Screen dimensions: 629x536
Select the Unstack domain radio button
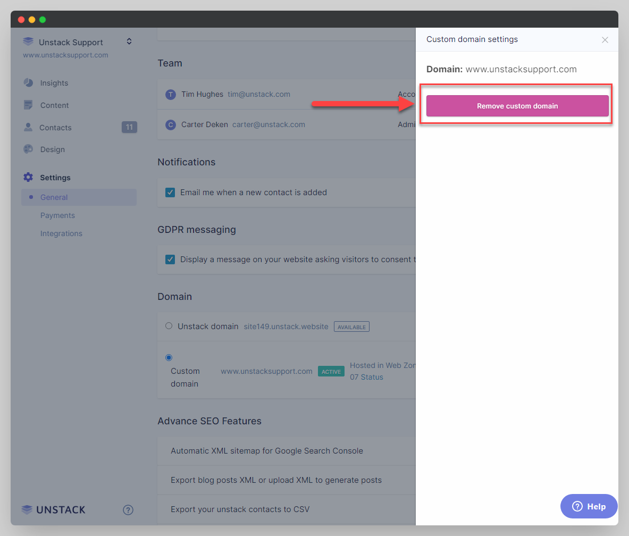[x=169, y=325]
